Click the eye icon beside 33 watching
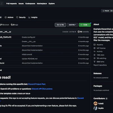The image size is (113, 113). pyautogui.click(x=95, y=58)
